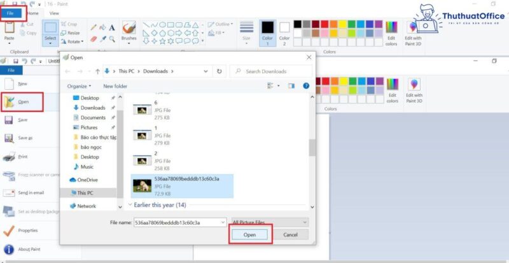Open the File name history dropdown arrow
Screen dimensions: 509x263
pos(222,222)
